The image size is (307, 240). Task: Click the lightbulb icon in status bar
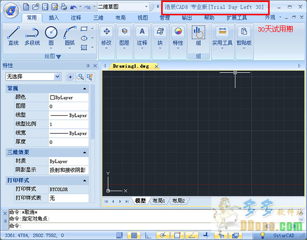[262, 235]
